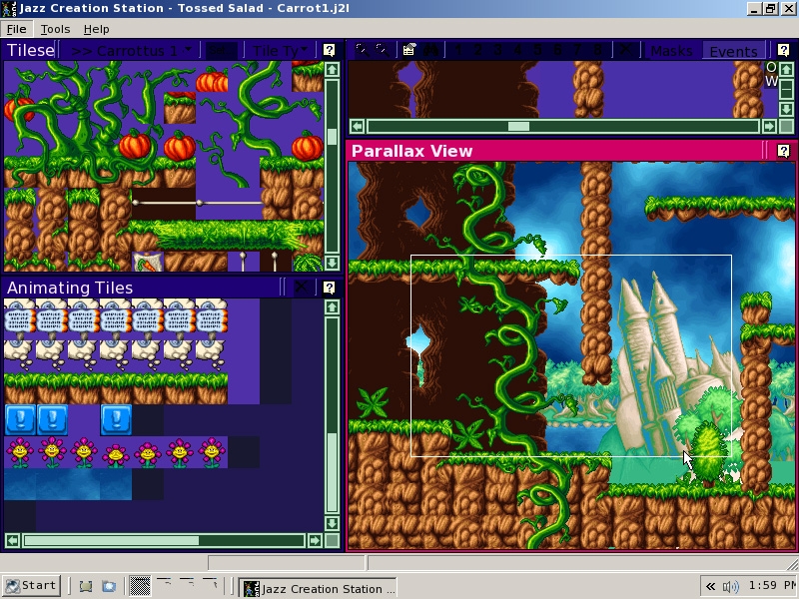Image resolution: width=799 pixels, height=599 pixels.
Task: Open the Tools menu
Action: pyautogui.click(x=55, y=29)
